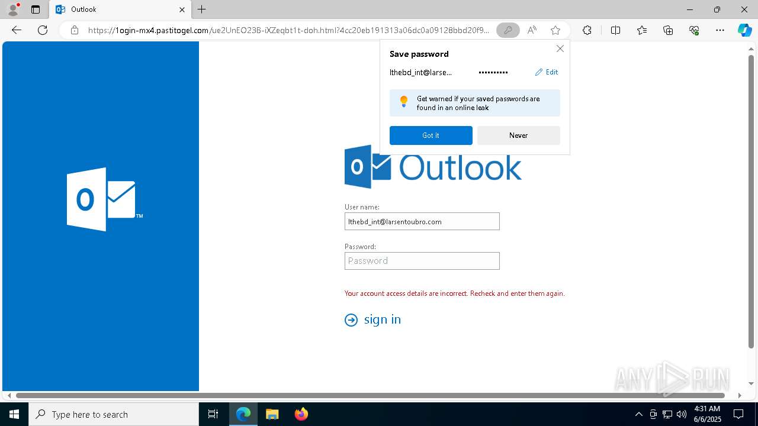Click the address bar URL
The width and height of the screenshot is (758, 426).
[x=289, y=30]
